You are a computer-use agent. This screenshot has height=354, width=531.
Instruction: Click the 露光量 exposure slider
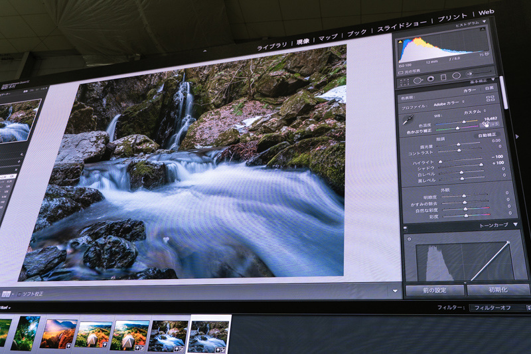coord(458,144)
